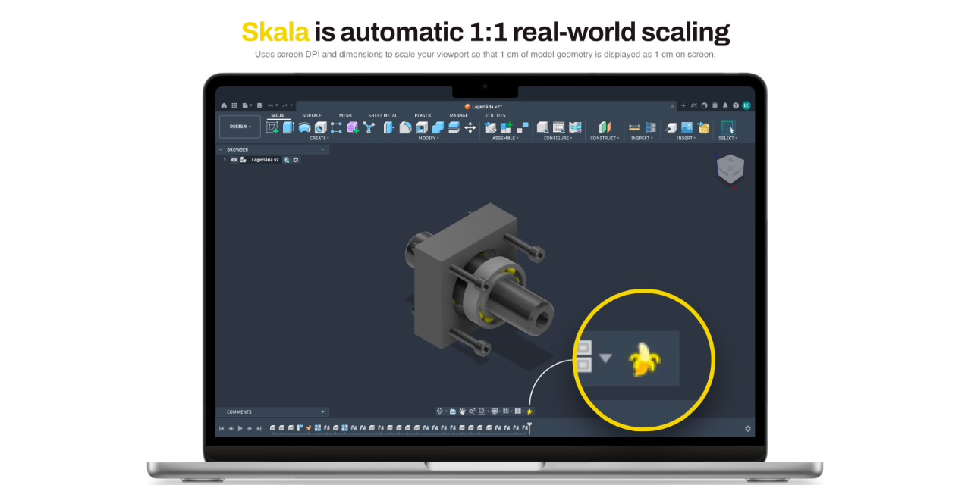Open the DESIGN workspace dropdown
The height and width of the screenshot is (485, 971).
pyautogui.click(x=240, y=127)
